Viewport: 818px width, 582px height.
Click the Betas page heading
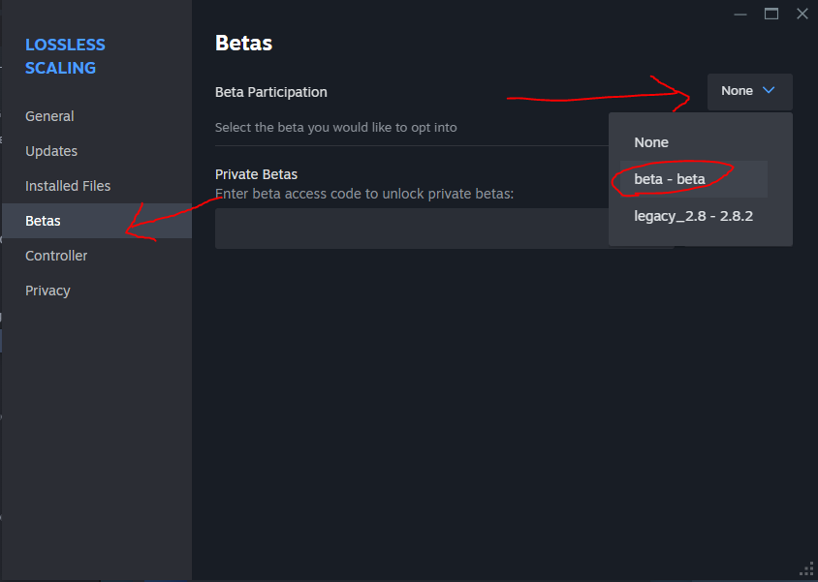tap(243, 43)
